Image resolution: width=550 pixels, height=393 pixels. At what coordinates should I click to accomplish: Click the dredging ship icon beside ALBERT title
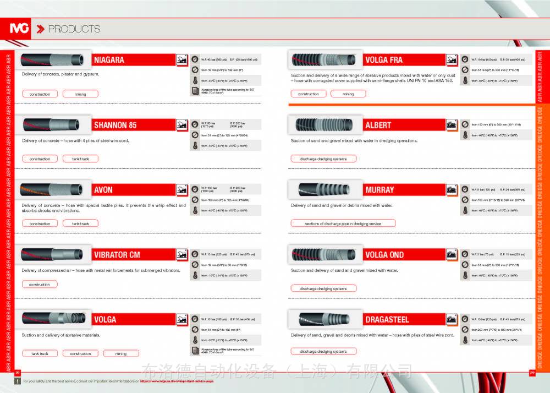point(451,125)
